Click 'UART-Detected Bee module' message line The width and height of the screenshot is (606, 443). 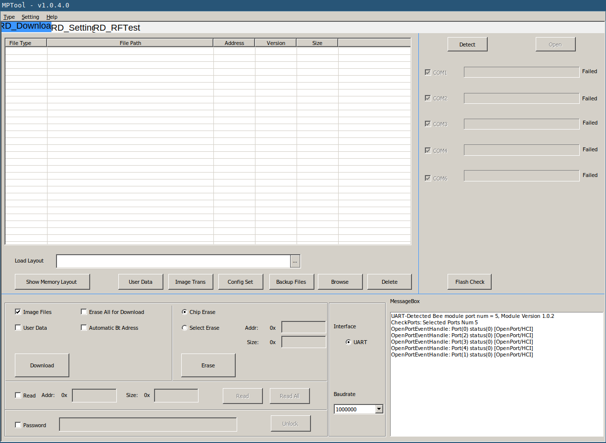pyautogui.click(x=472, y=316)
